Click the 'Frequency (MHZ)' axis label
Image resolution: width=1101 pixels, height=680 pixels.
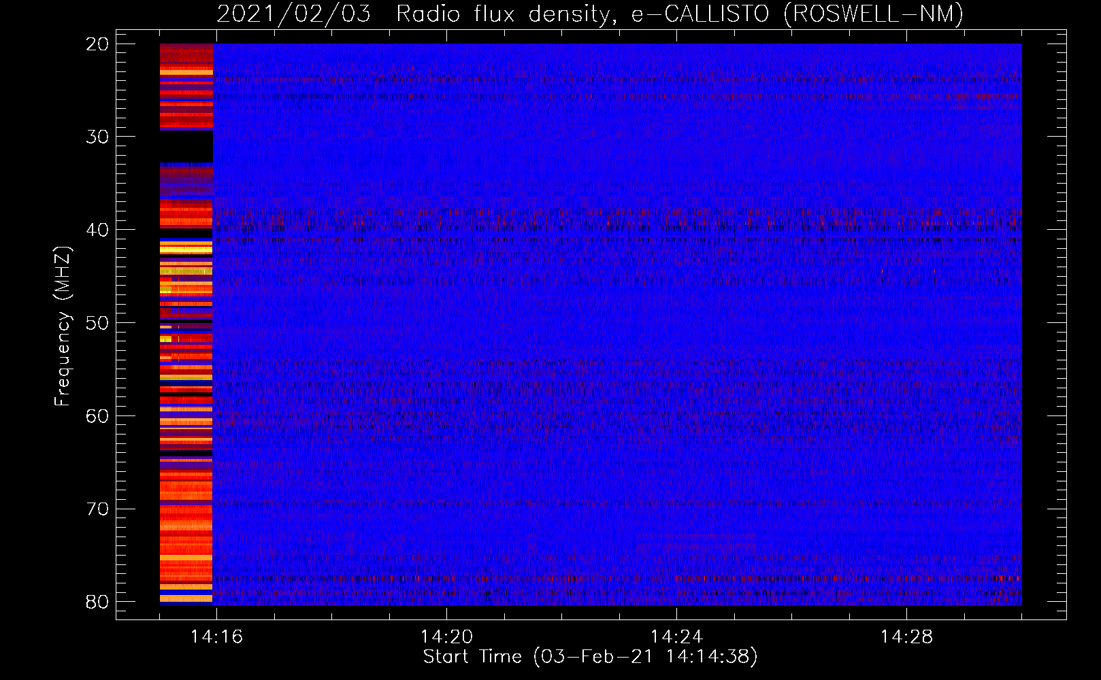[x=62, y=326]
